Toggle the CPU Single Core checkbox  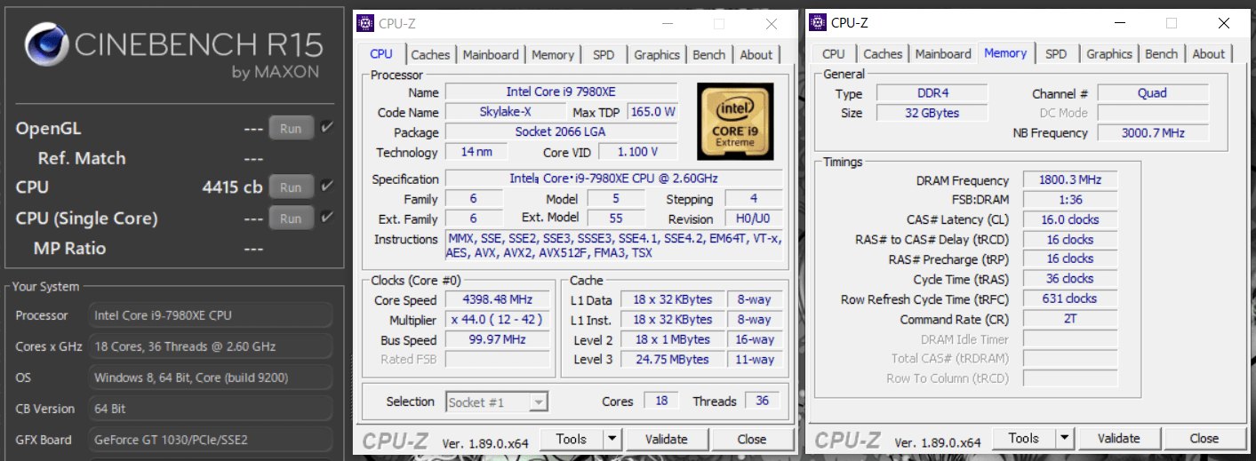click(x=327, y=217)
